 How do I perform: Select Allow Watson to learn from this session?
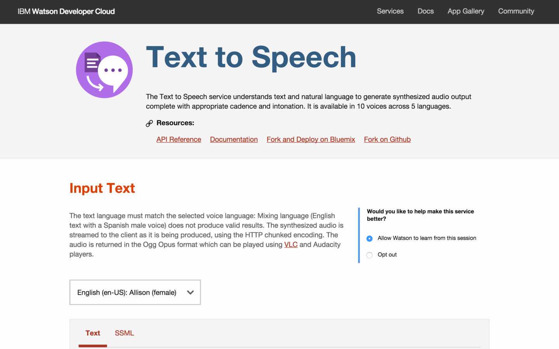pos(370,238)
